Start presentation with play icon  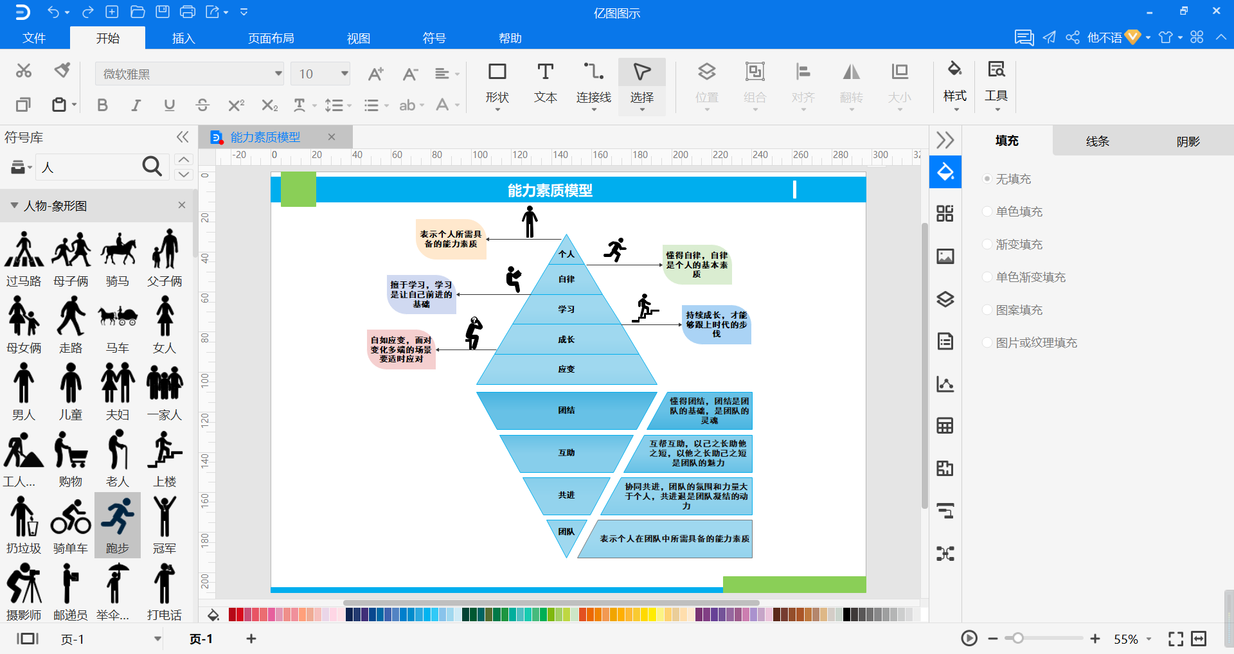click(x=969, y=639)
